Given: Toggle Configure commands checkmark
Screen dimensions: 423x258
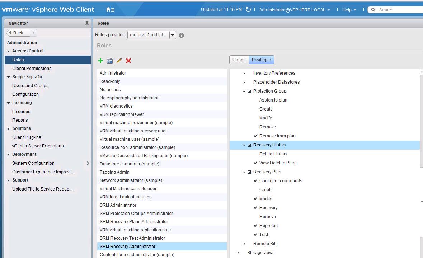Looking at the screenshot, I should [256, 180].
